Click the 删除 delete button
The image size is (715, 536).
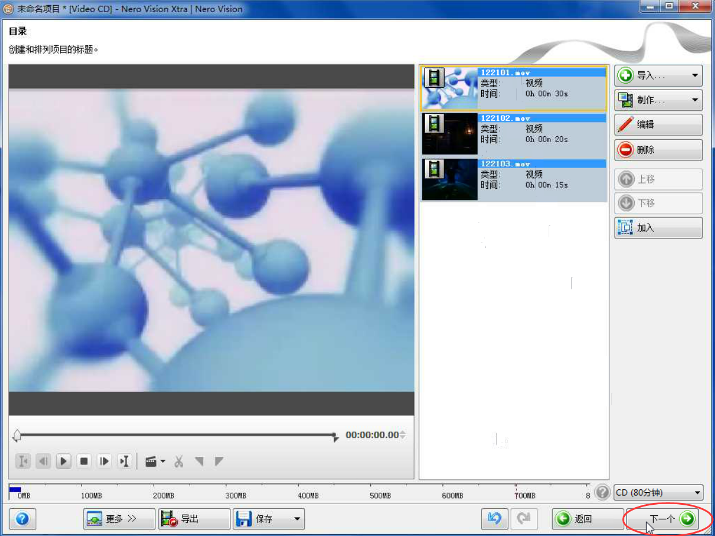tap(658, 150)
